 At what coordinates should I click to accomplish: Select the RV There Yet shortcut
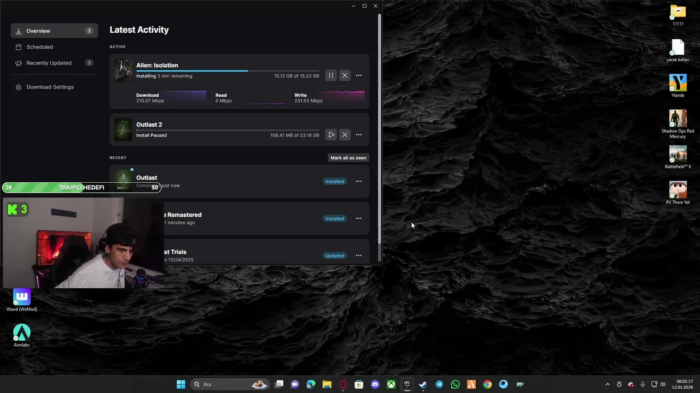coord(678,193)
